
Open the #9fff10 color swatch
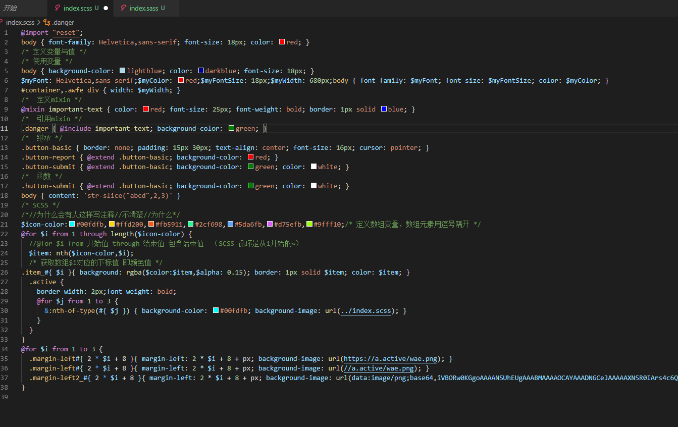(309, 225)
